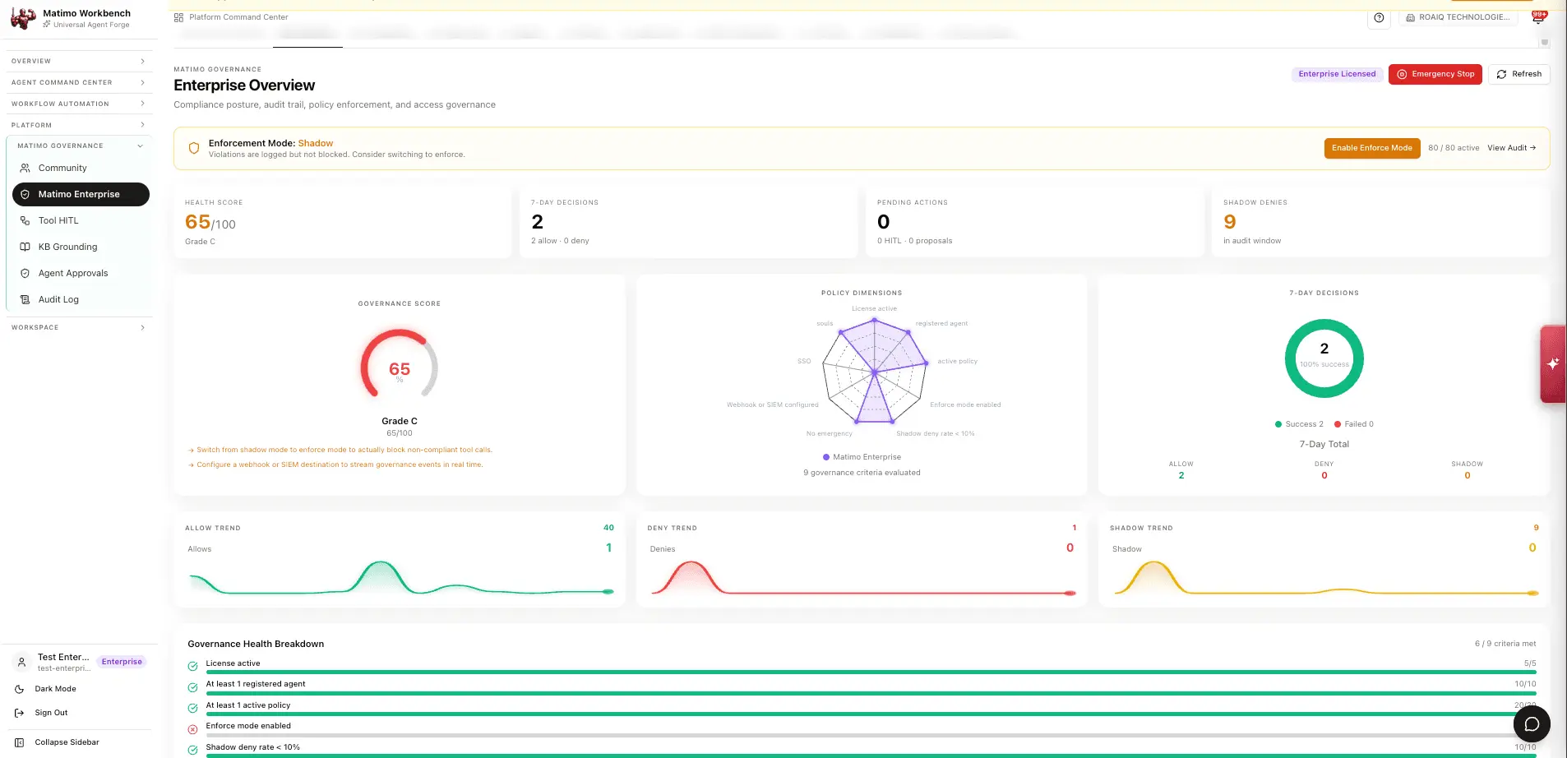The height and width of the screenshot is (758, 1567).
Task: Expand the Workflow Automation section
Action: coord(79,104)
